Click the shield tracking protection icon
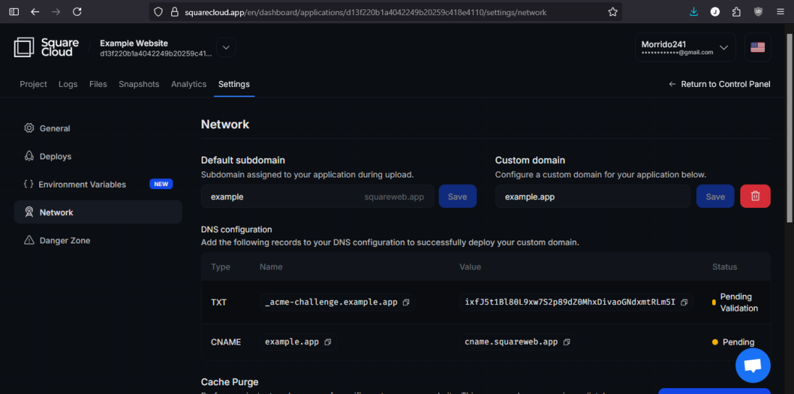Viewport: 794px width, 394px height. tap(159, 12)
